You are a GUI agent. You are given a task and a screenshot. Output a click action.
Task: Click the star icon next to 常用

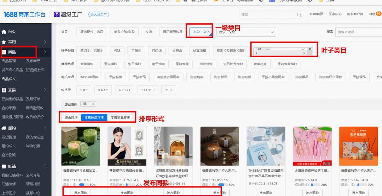tap(4, 42)
